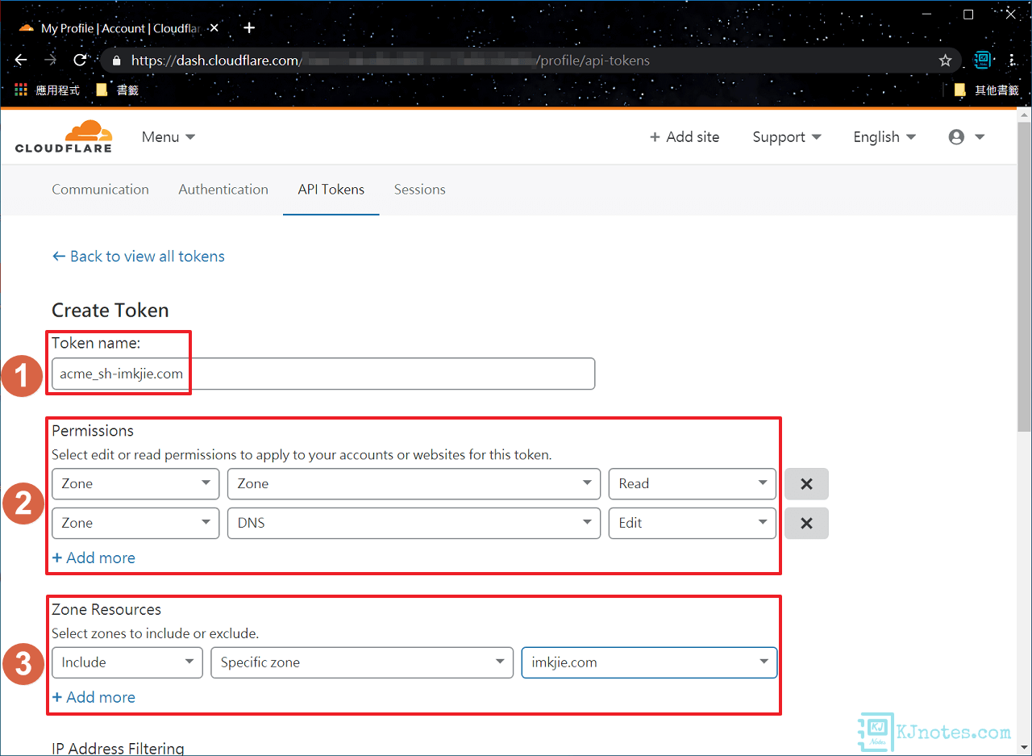The width and height of the screenshot is (1032, 756).
Task: Expand the Cloudflare Menu dropdown
Action: 169,137
